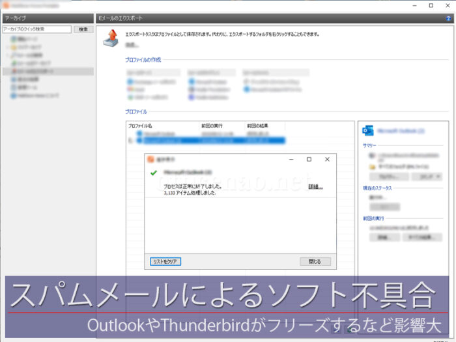The height and width of the screenshot is (342, 456).
Task: Click the orange app icon in dialog title
Action: click(x=150, y=160)
